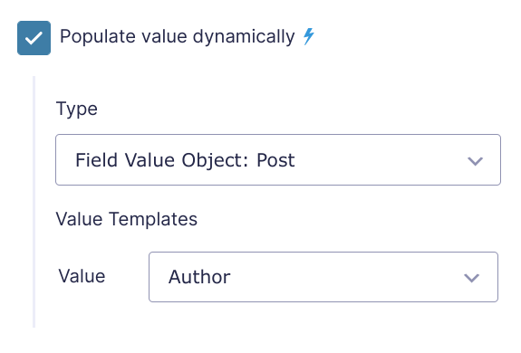The image size is (521, 353).
Task: Click the word dynamically in checkbox label
Action: (244, 36)
